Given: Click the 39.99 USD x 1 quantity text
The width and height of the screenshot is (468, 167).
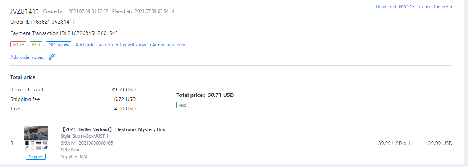Looking at the screenshot, I should click(x=394, y=143).
